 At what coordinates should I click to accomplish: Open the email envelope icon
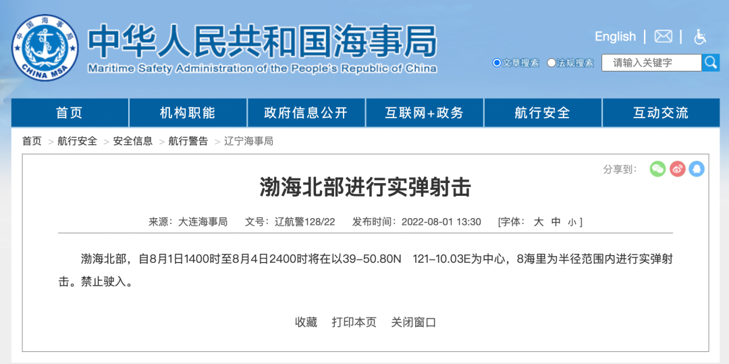(664, 36)
